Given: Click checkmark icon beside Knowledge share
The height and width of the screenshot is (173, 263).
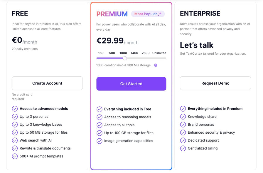Looking at the screenshot, I should 183,117.
